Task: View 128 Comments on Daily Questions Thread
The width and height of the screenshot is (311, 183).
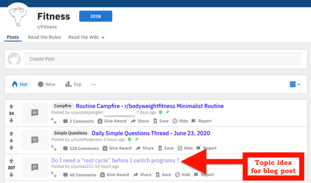Action: tap(81, 148)
